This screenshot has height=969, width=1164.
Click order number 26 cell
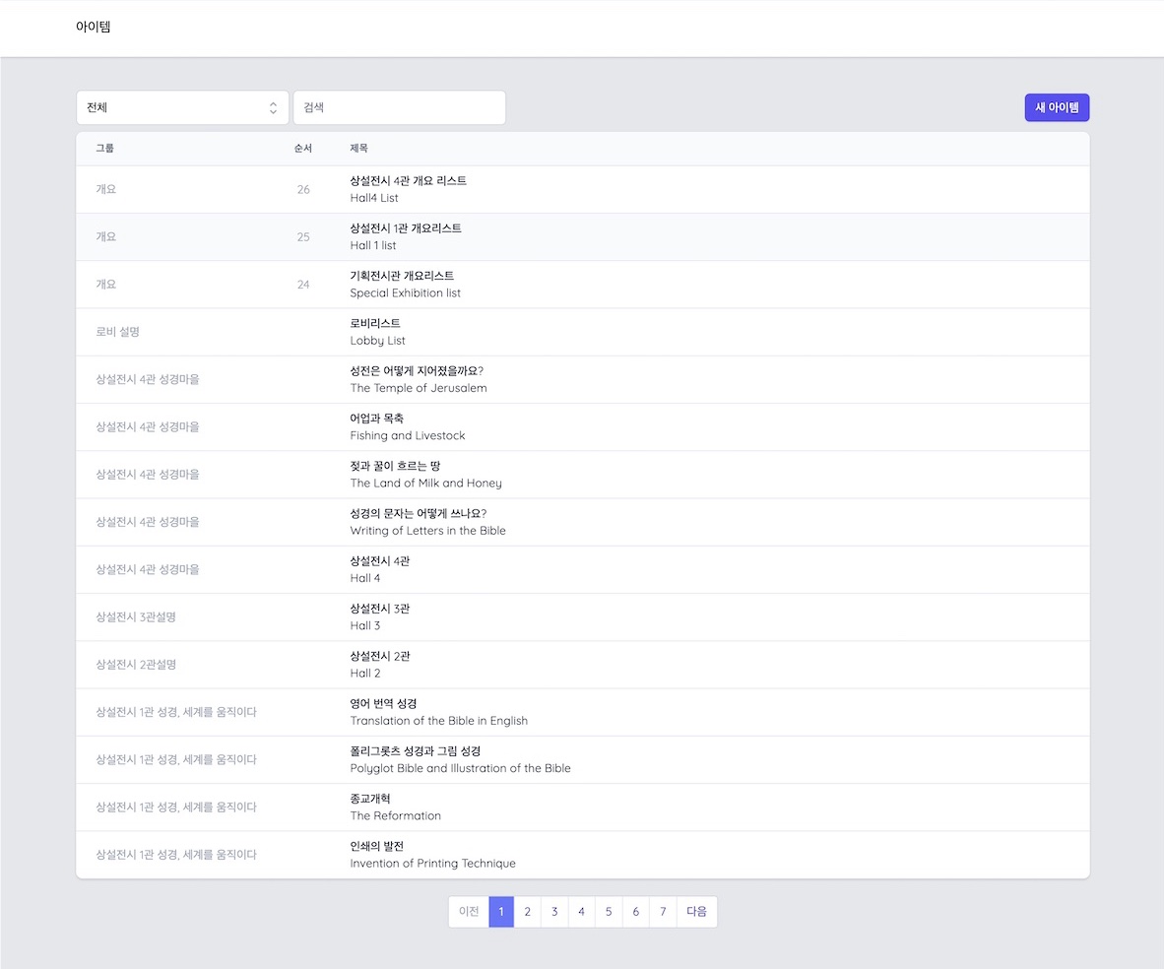tap(303, 189)
